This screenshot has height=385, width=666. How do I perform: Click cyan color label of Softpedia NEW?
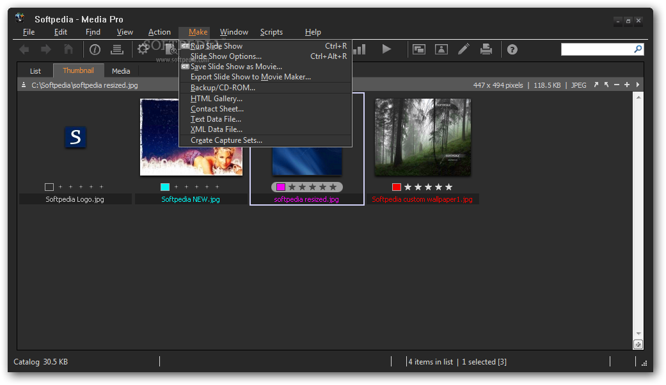tap(165, 187)
